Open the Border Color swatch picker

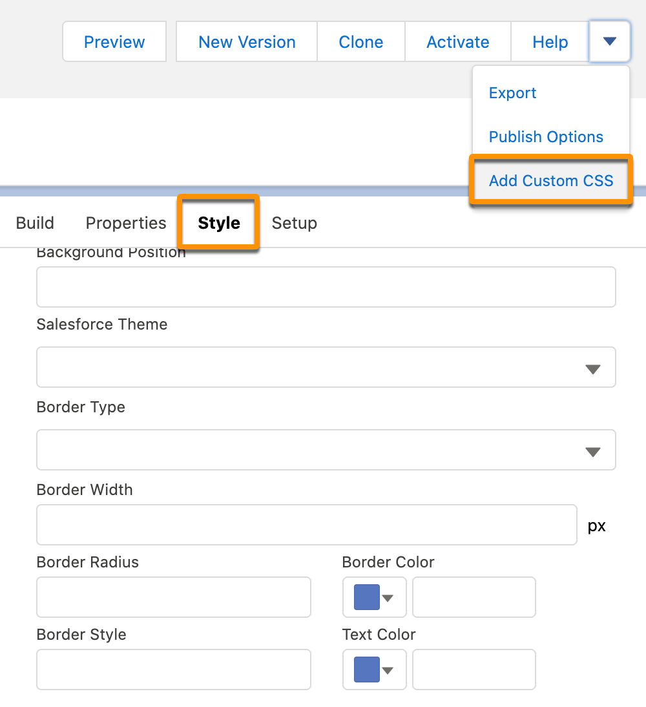coord(374,597)
